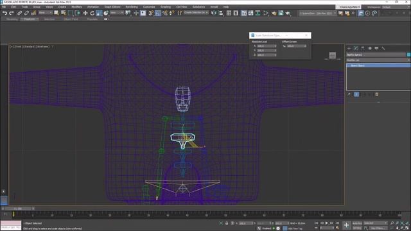Switch to the Utilities command panel tab

click(x=383, y=48)
